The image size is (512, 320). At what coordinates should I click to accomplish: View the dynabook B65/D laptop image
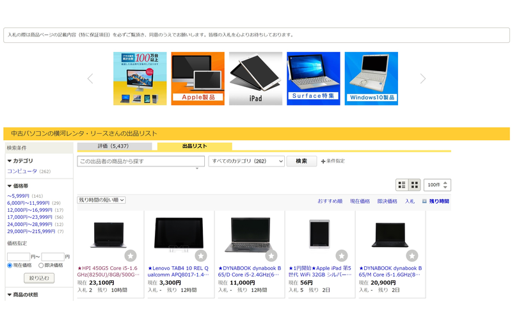250,234
